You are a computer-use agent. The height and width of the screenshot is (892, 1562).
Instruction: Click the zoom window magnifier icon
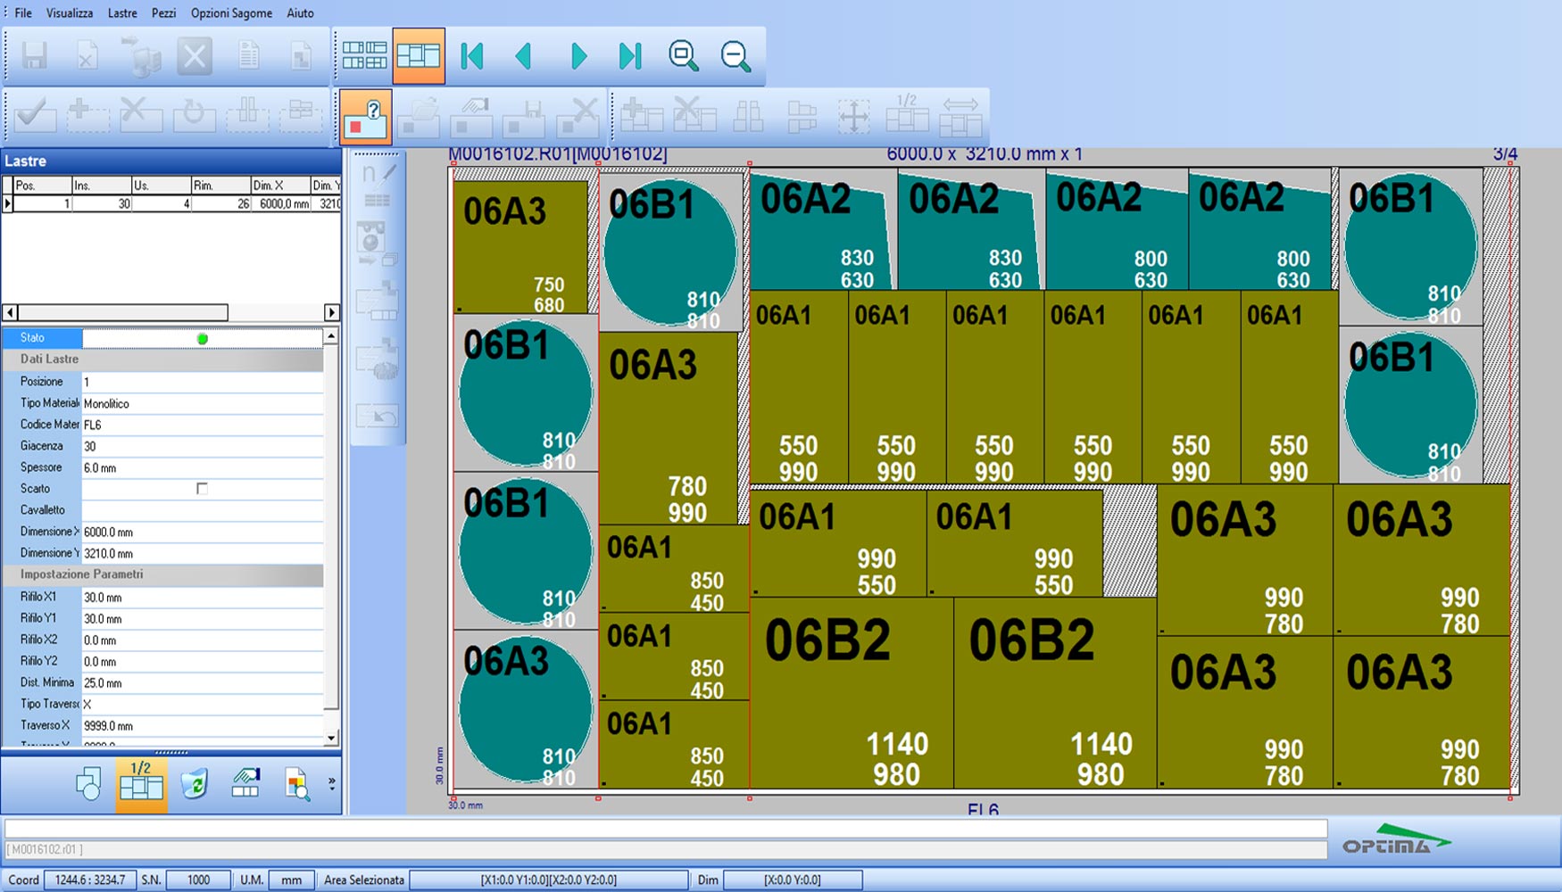pos(684,56)
